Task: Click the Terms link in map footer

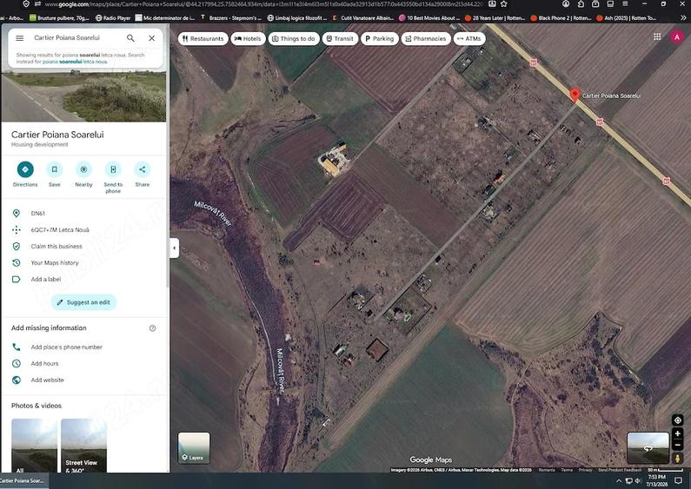Action: 568,470
